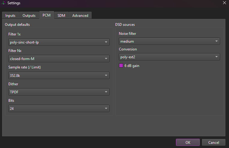Click the 'Dither' label
Viewport: 229px width, 148px height.
tap(13, 84)
